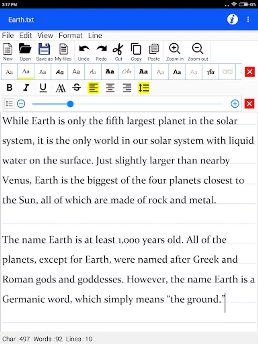
Task: Open the View menu
Action: [x=45, y=35]
